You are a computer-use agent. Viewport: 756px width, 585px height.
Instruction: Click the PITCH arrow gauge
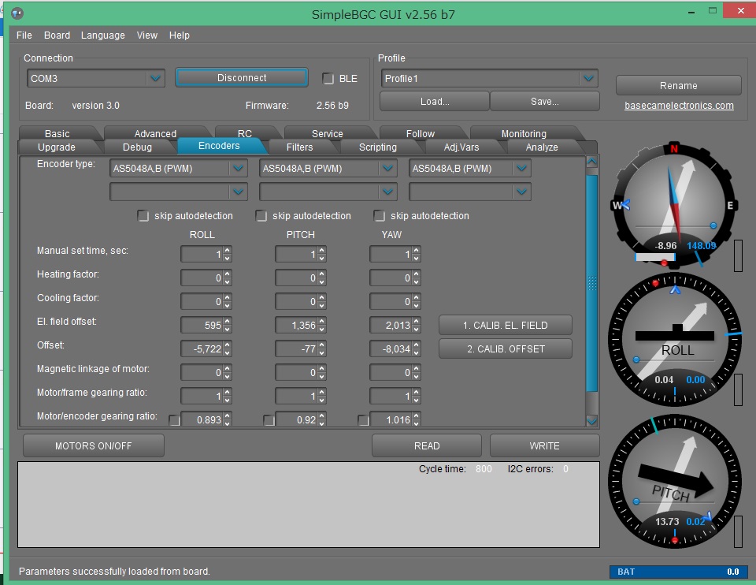[x=674, y=483]
